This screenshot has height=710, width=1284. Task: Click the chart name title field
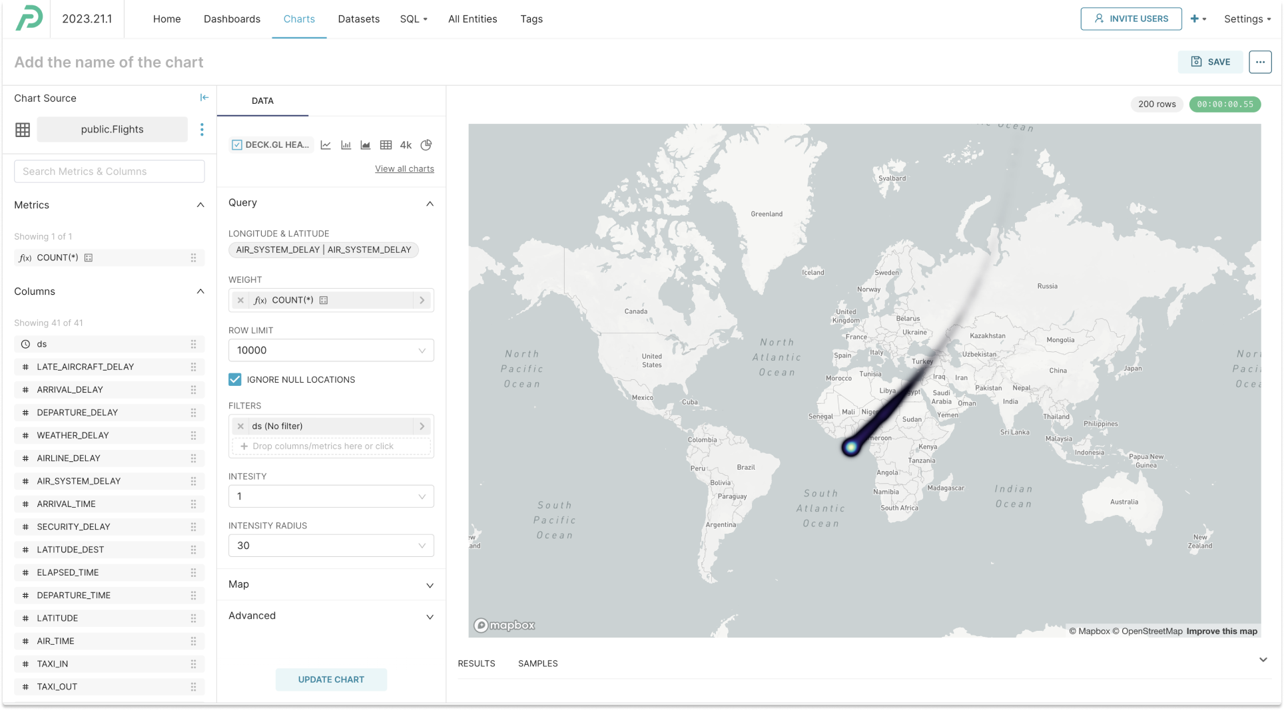point(109,62)
